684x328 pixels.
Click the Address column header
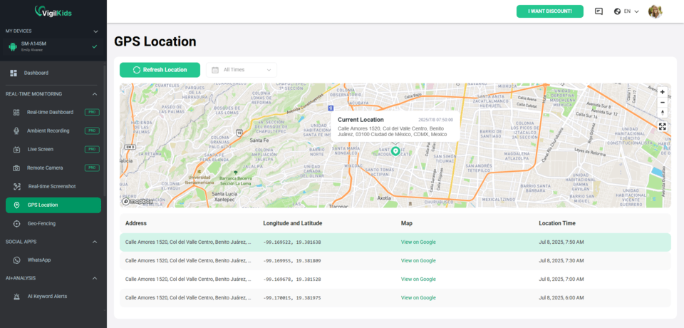point(135,223)
